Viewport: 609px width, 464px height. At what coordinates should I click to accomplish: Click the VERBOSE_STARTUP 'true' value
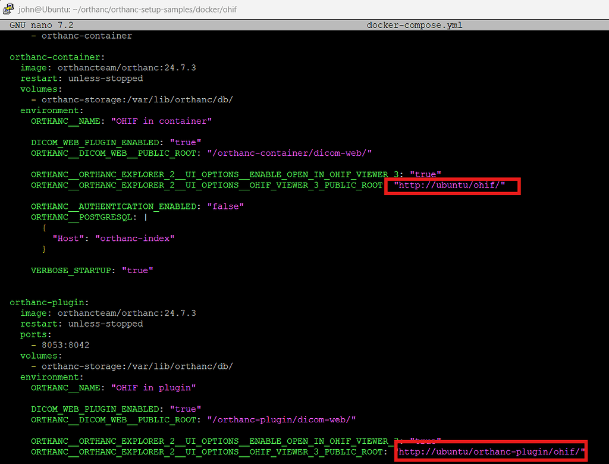click(137, 270)
